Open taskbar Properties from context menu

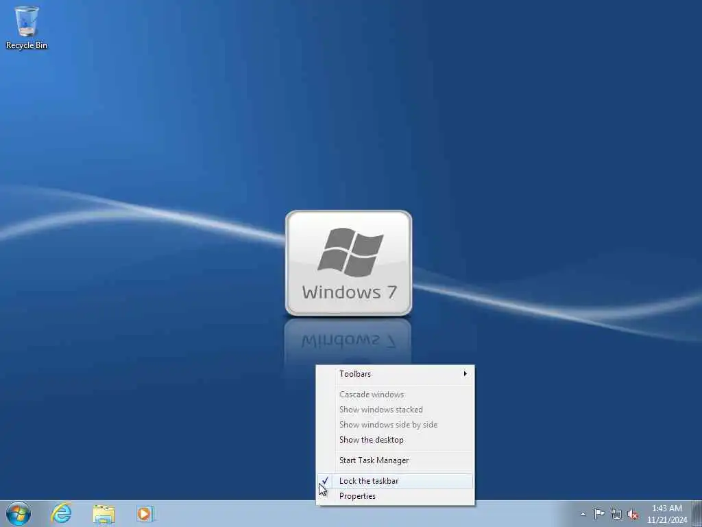(396, 496)
